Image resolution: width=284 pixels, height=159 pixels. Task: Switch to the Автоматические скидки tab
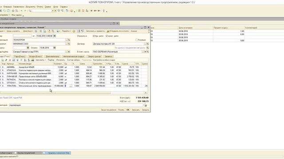74,57
